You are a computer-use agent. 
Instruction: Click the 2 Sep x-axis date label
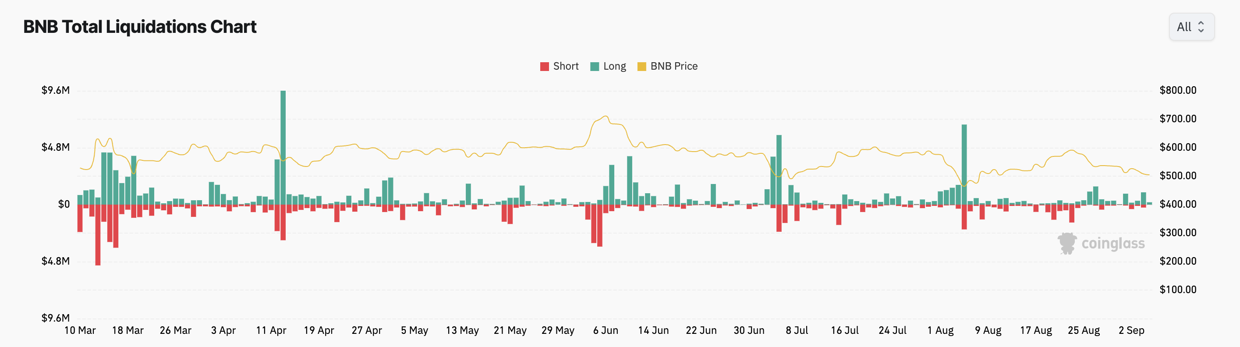[1131, 331]
